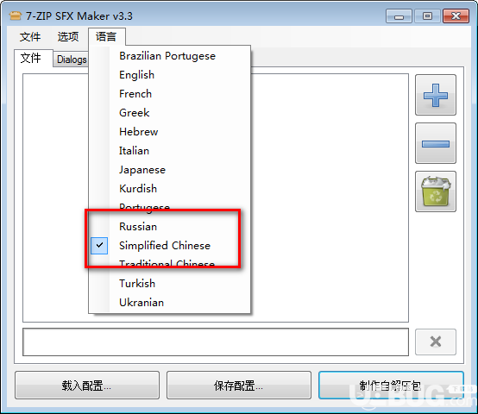Screen dimensions: 478x414
Task: Open the 文件 menu in the menu bar
Action: point(30,37)
